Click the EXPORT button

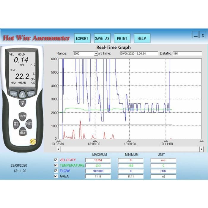(82, 38)
